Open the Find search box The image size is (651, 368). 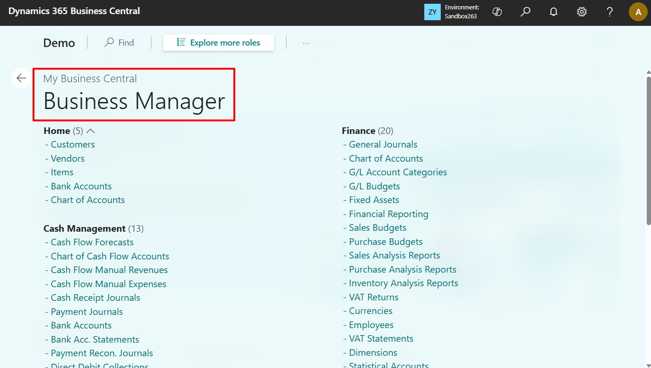(x=119, y=42)
